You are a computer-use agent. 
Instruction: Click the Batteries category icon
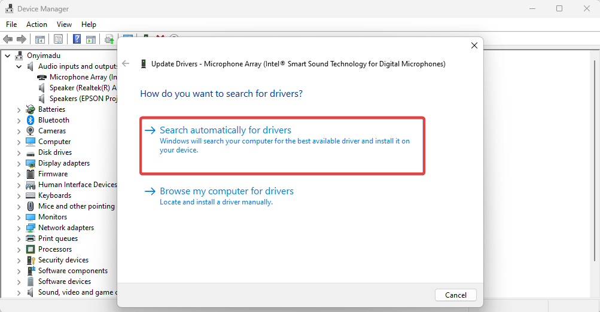[x=31, y=109]
